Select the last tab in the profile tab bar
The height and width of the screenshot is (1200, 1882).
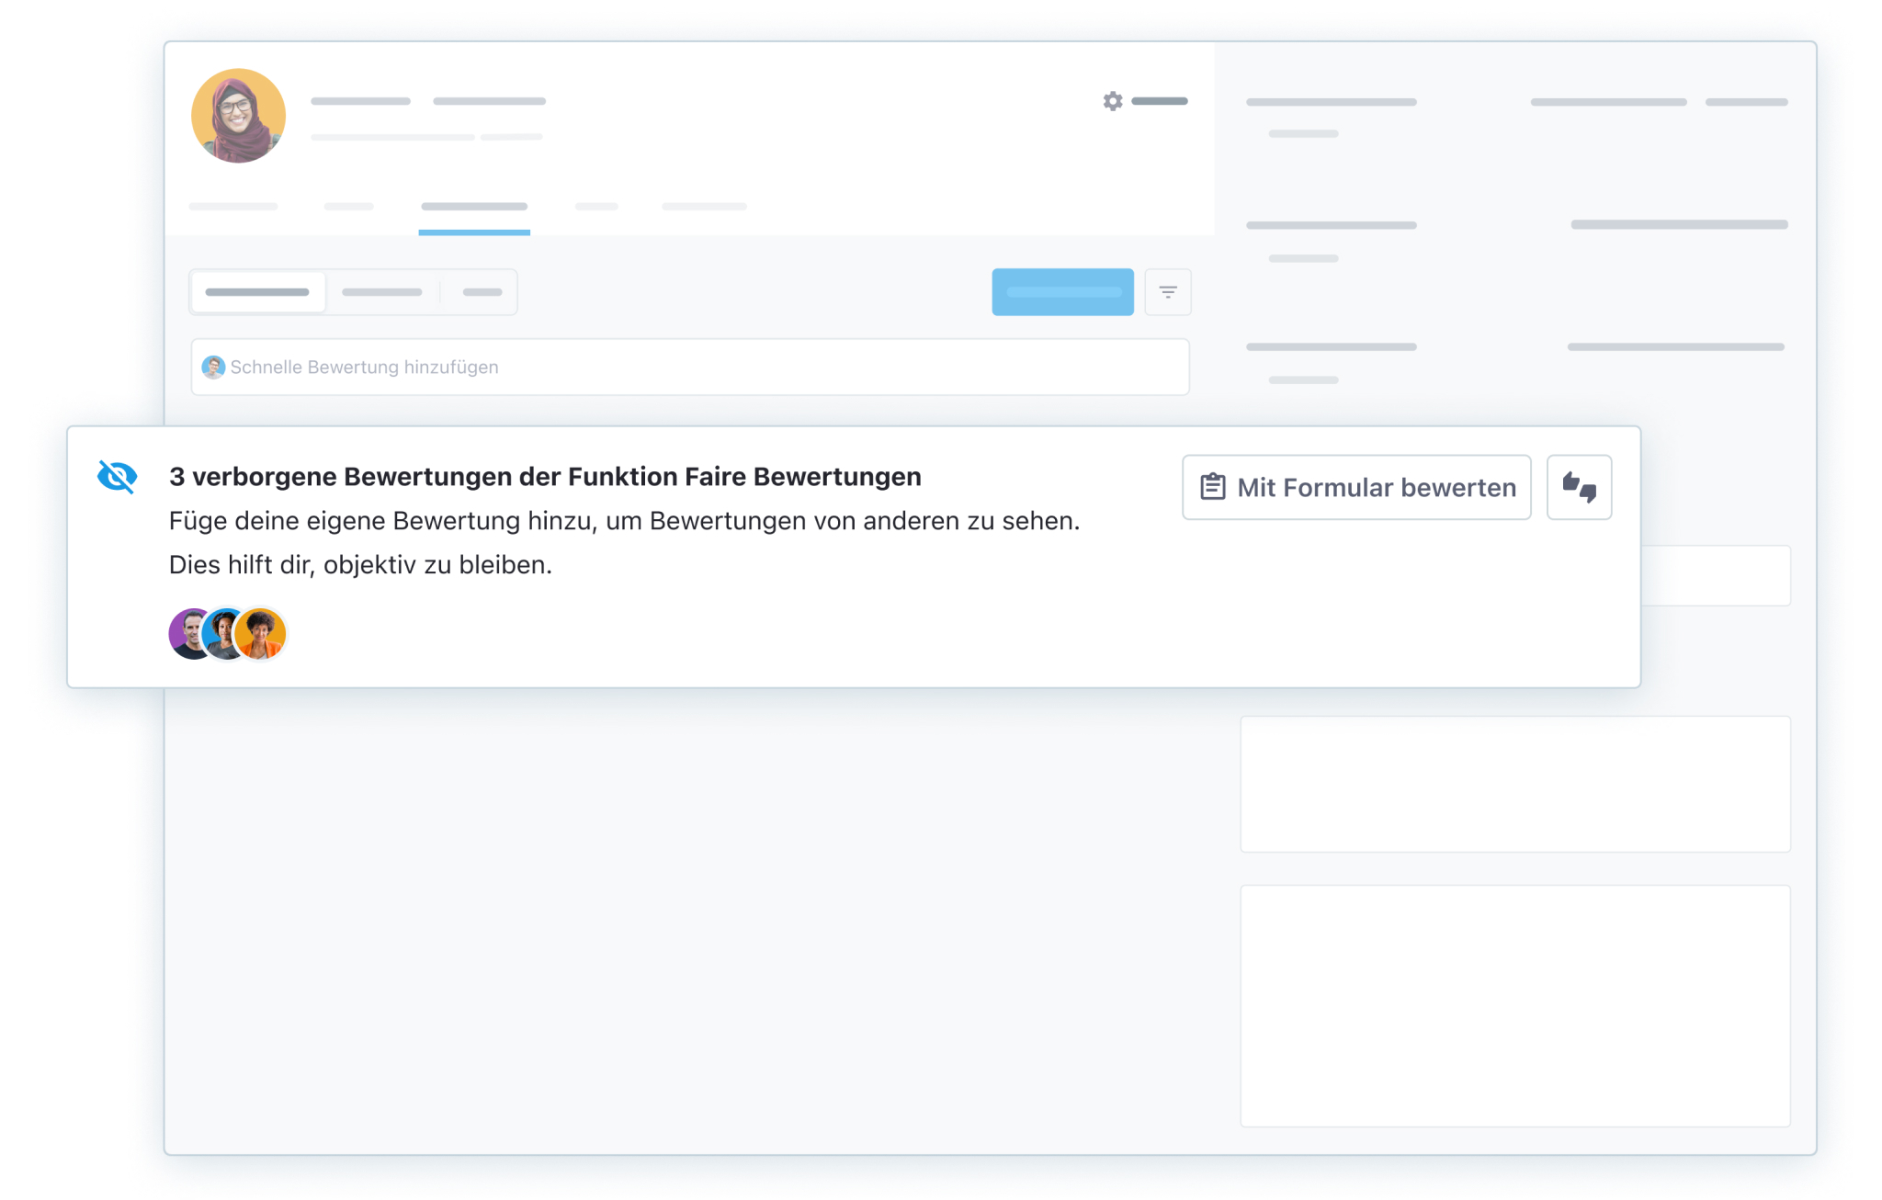703,208
